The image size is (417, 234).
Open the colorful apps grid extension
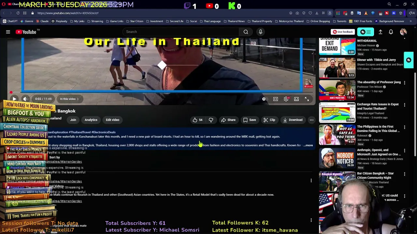click(x=338, y=13)
